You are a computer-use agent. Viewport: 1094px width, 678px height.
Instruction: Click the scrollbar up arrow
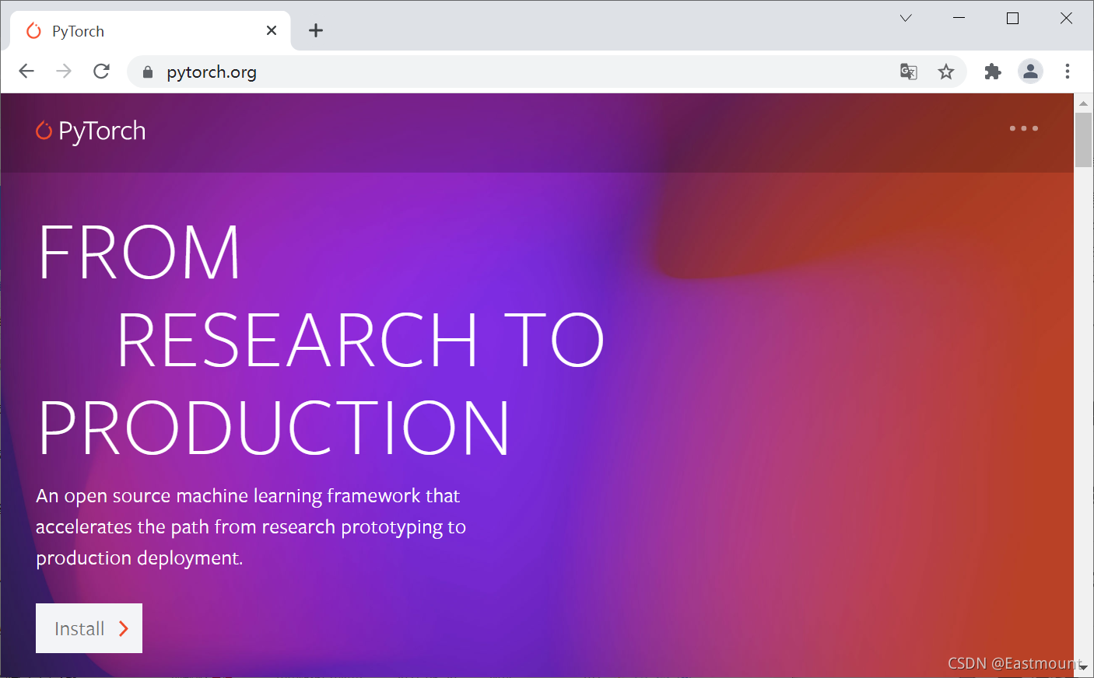point(1083,103)
